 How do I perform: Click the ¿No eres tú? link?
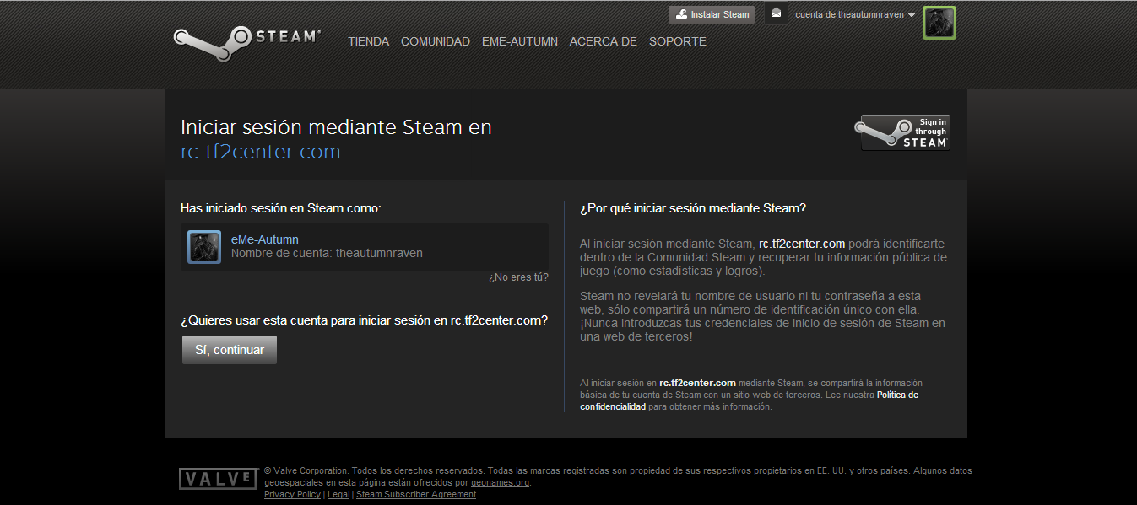click(518, 277)
